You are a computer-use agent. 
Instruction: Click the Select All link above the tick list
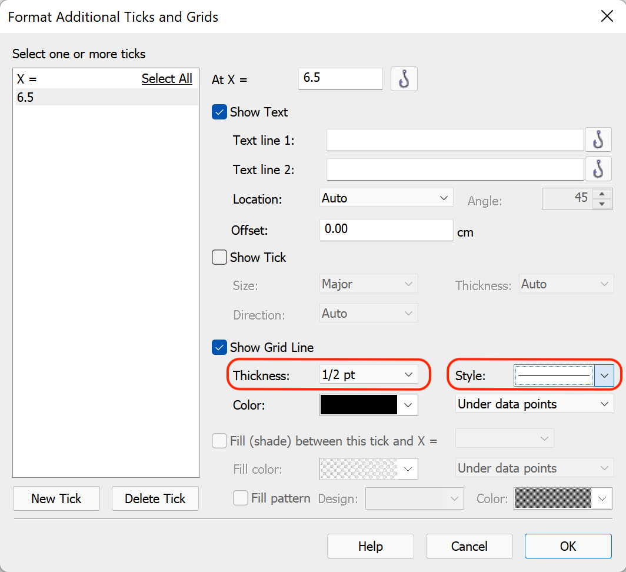tap(167, 78)
